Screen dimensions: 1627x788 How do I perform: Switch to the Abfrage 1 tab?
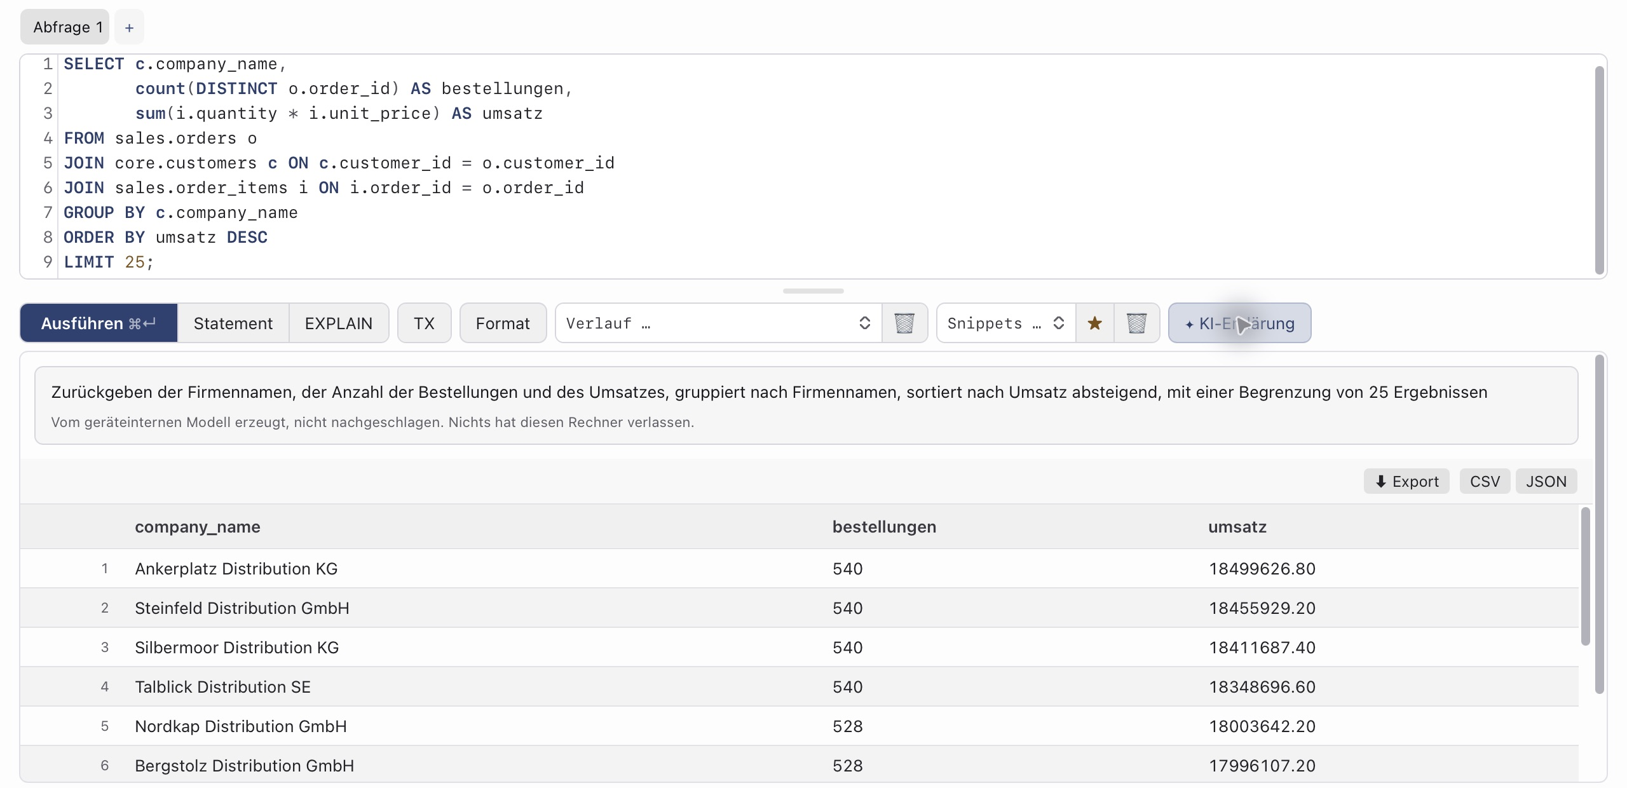click(x=65, y=27)
